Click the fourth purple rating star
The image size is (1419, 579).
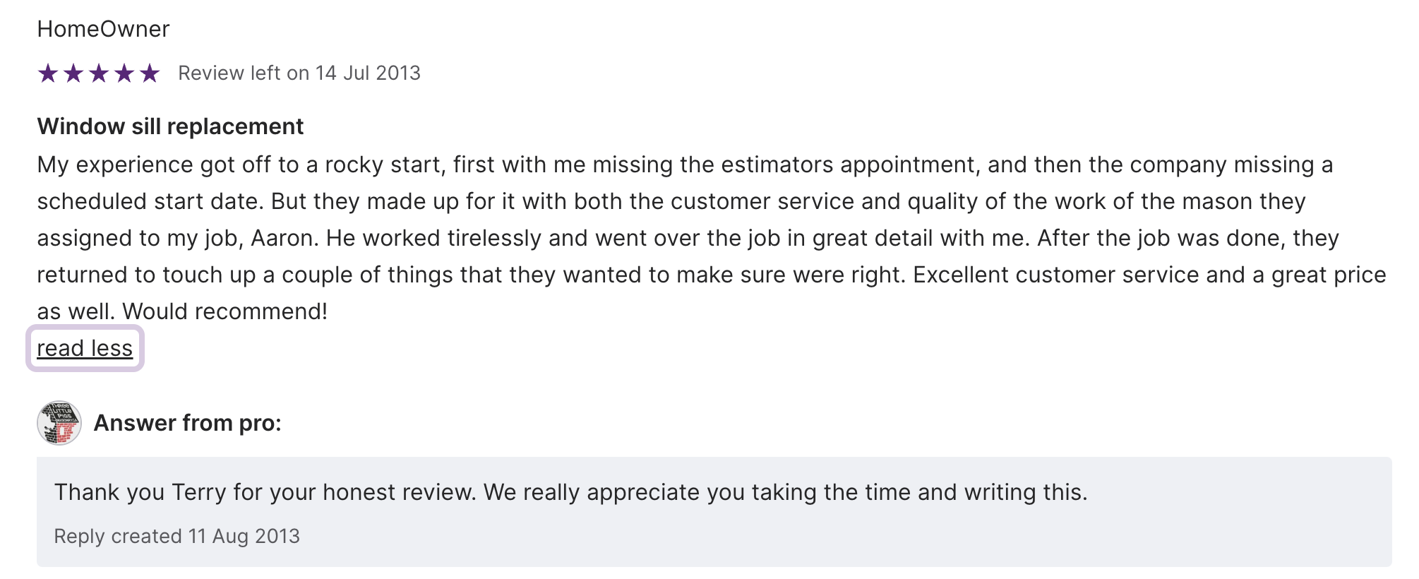124,73
